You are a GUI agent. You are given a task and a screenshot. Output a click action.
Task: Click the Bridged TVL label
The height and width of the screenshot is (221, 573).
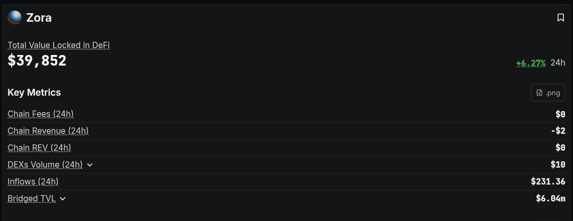point(31,199)
